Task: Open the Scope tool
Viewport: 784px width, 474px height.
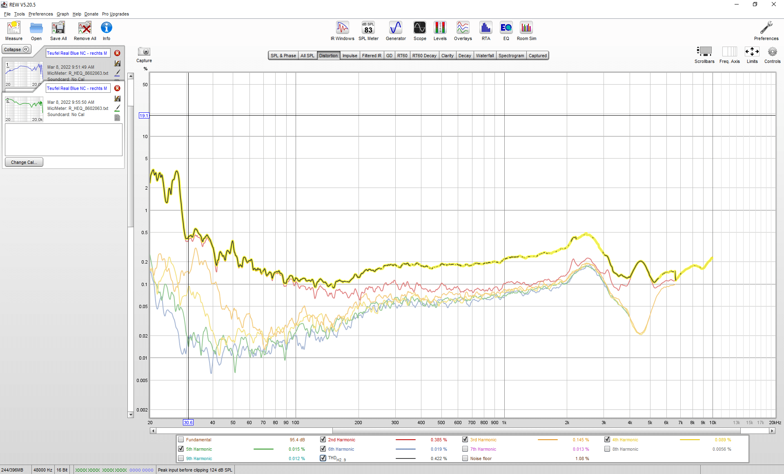Action: [420, 31]
